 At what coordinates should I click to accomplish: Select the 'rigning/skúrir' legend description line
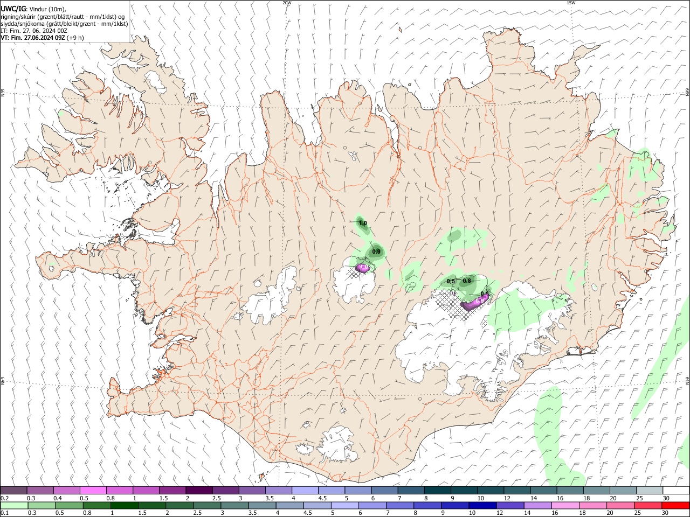click(x=63, y=17)
